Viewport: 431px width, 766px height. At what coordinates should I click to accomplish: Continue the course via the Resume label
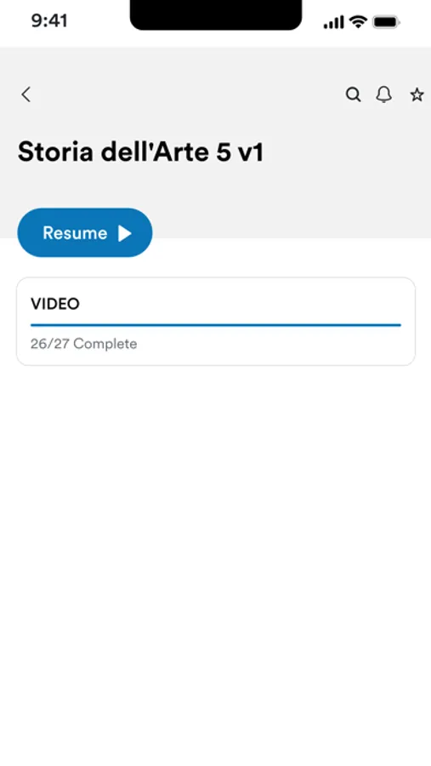coord(75,233)
